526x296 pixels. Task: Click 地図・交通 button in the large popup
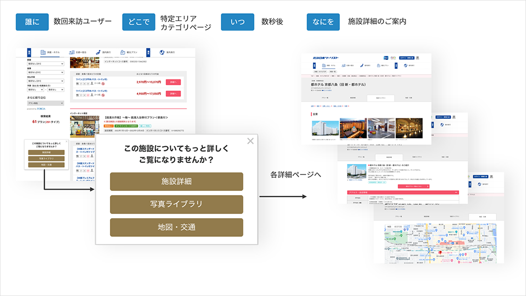tap(176, 227)
